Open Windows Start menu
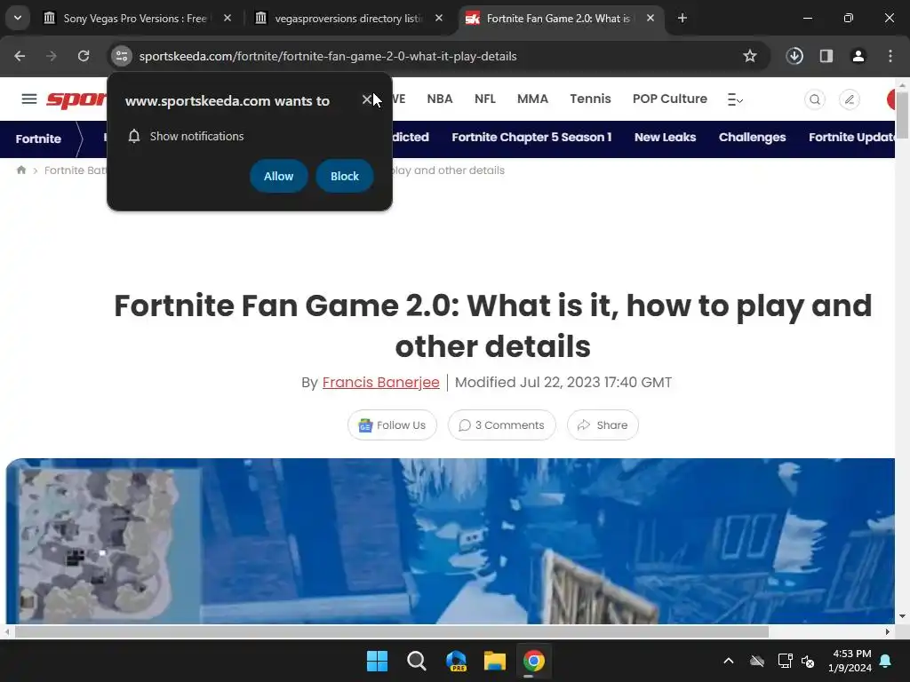910x682 pixels. click(x=377, y=661)
